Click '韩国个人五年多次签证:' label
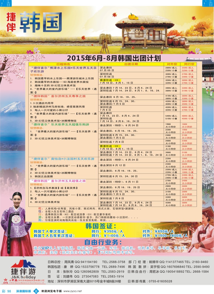Screen dimensions: 214x294 pyautogui.click(x=54, y=236)
